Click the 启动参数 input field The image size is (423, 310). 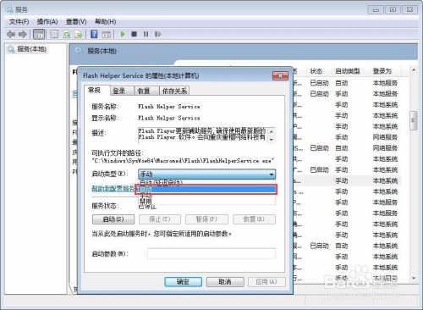click(x=211, y=253)
